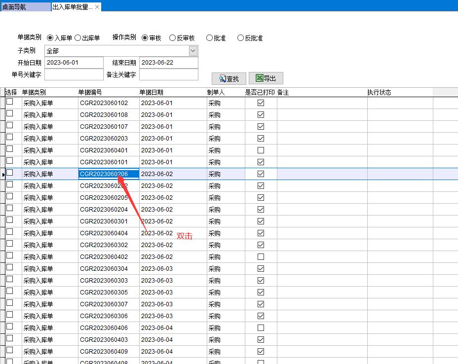Close the 出入库单批量 tab

pos(97,7)
